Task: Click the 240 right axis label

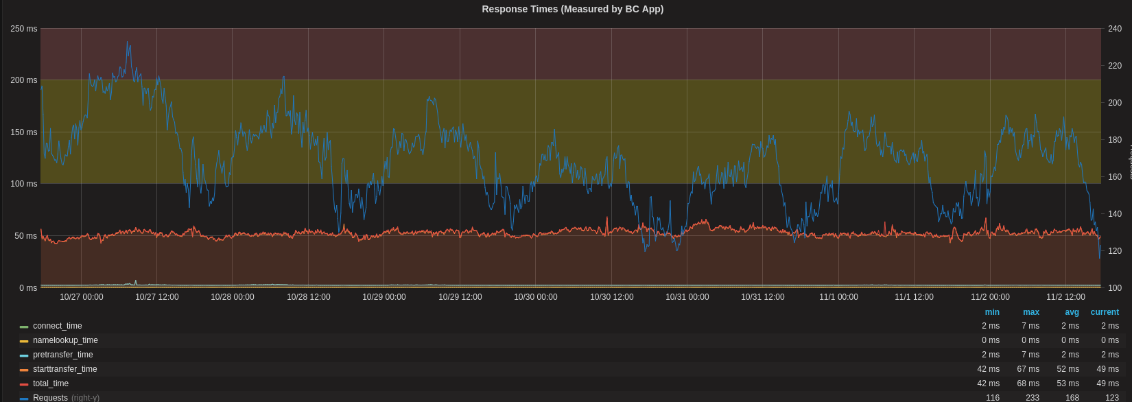Action: [1115, 29]
